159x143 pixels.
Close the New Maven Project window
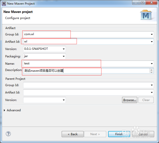tap(151, 3)
